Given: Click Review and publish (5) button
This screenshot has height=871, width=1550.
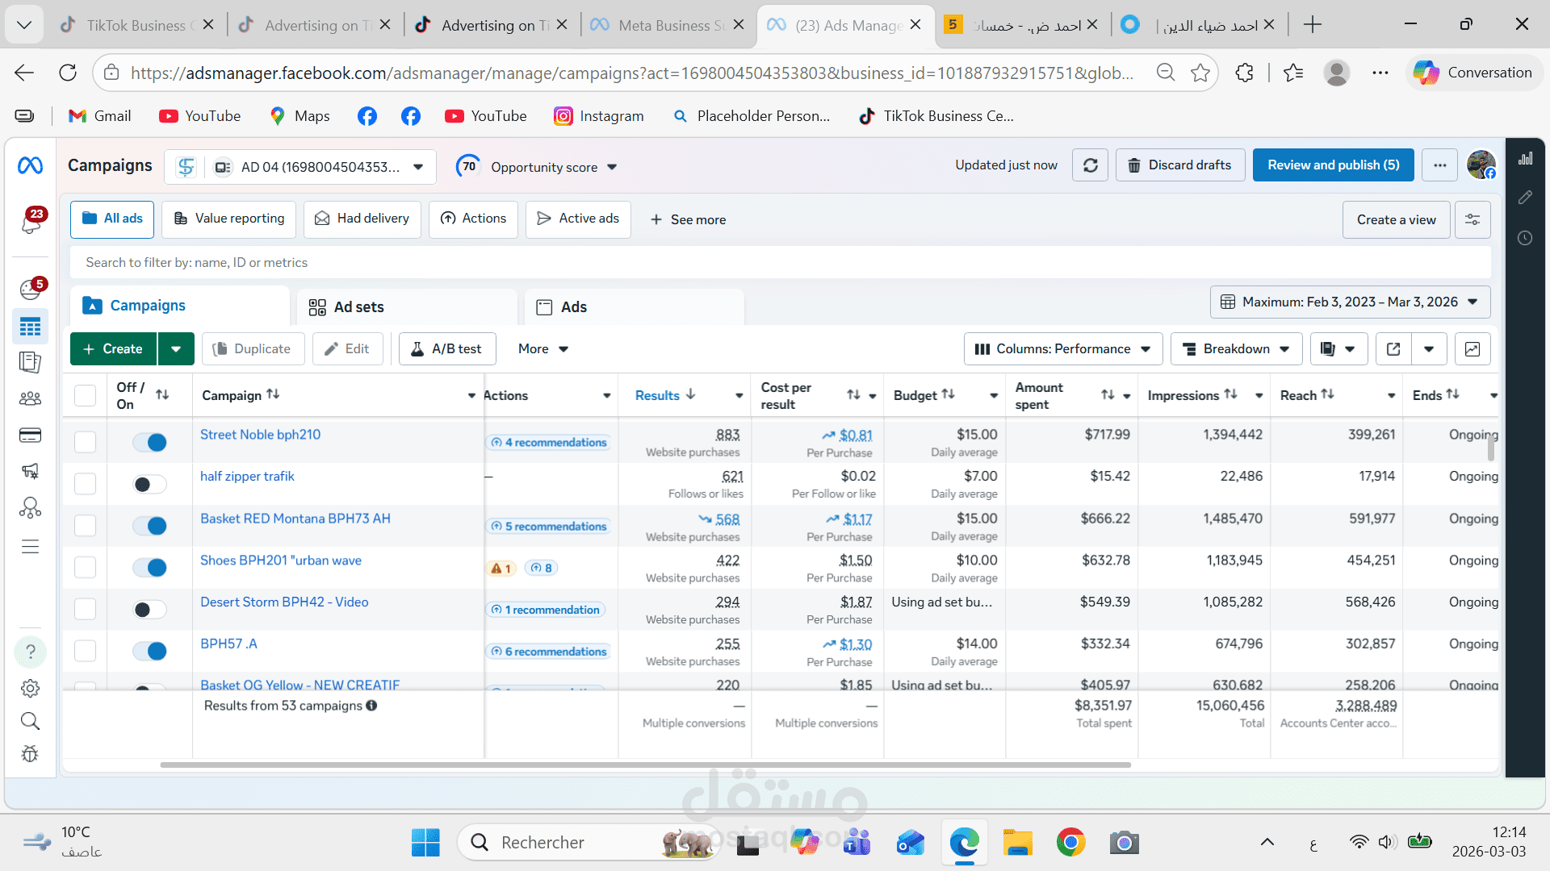Looking at the screenshot, I should point(1333,165).
